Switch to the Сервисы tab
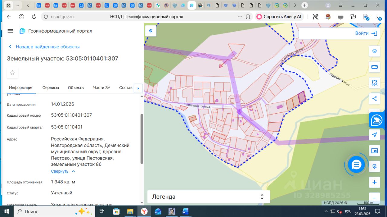This screenshot has width=387, height=217. pos(50,88)
